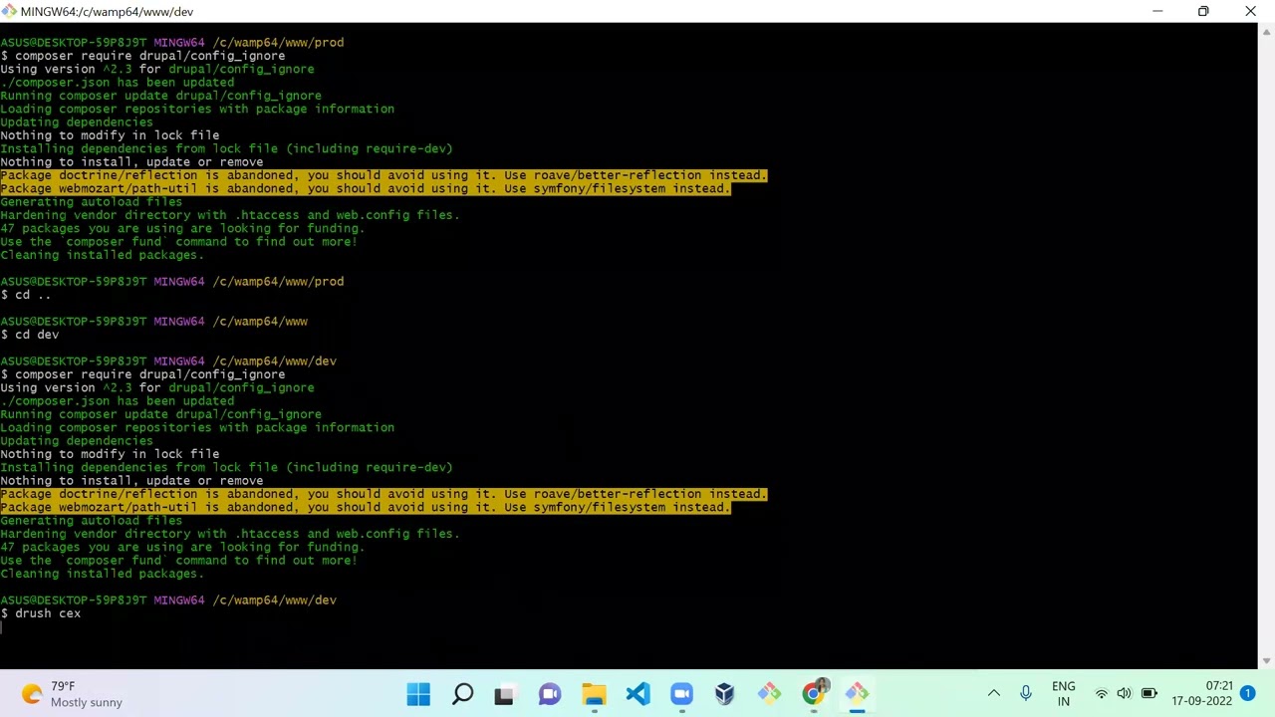The width and height of the screenshot is (1275, 717).
Task: Open the Teams Chat taskbar icon
Action: 550,694
